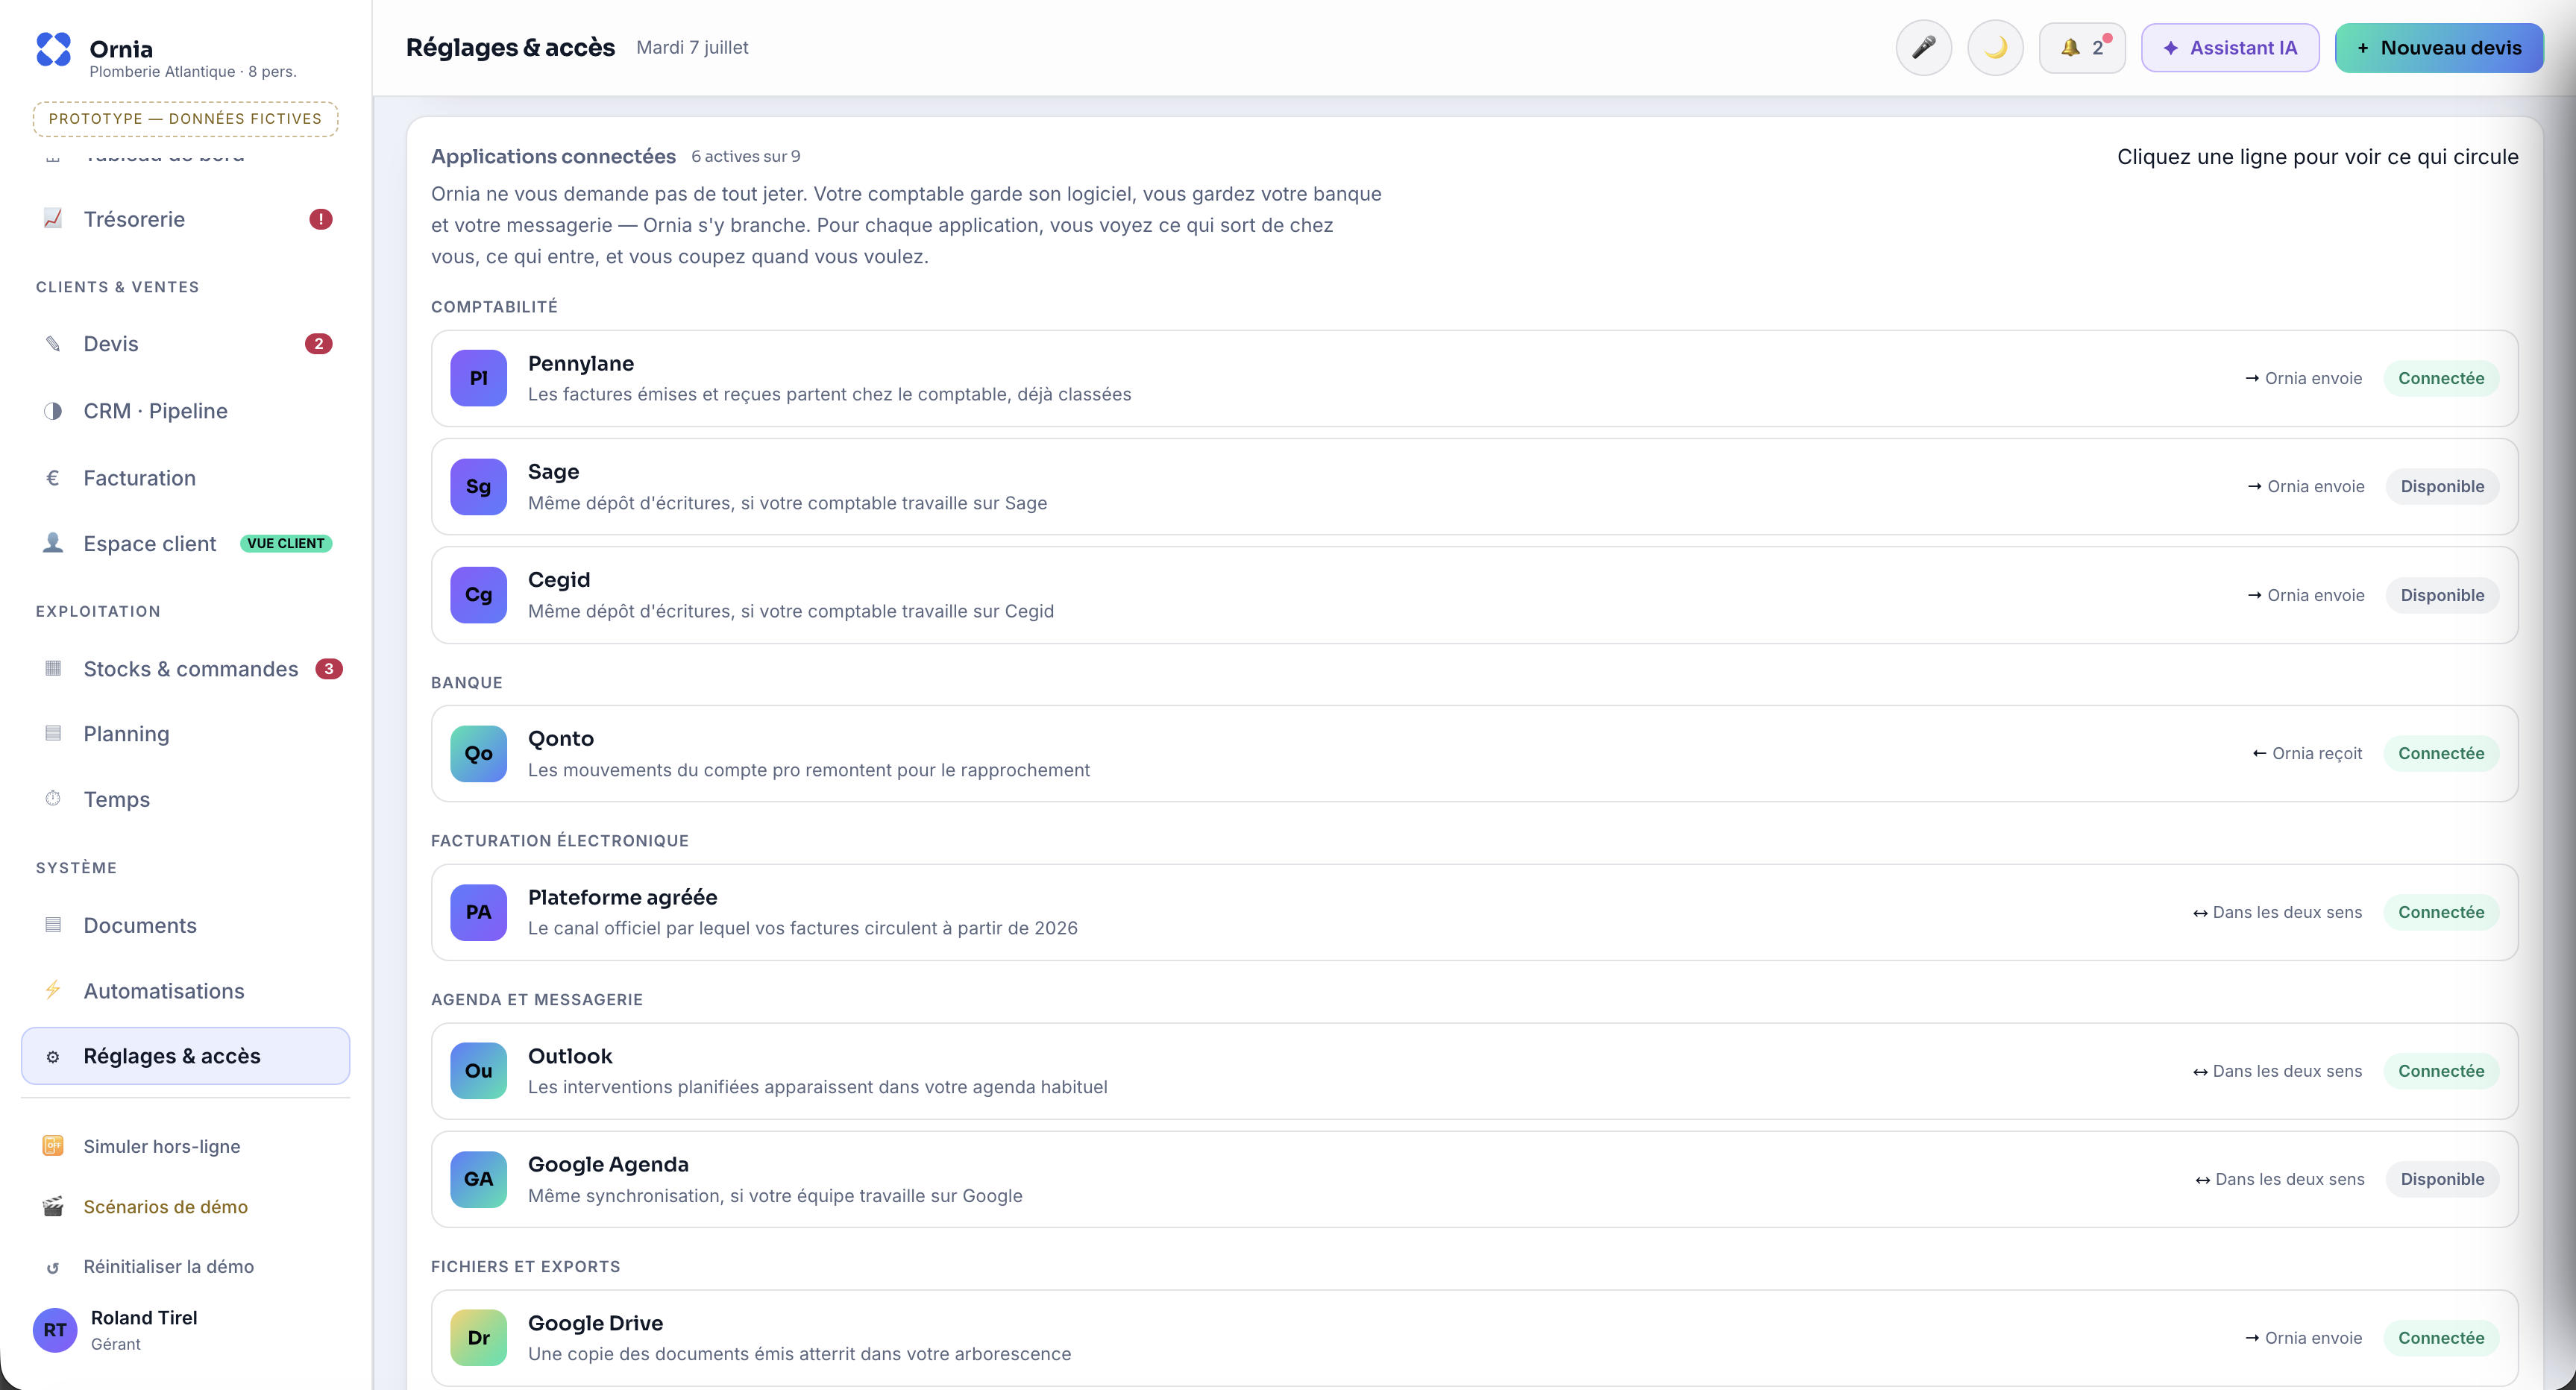Click the Sage Disponible status pill
The height and width of the screenshot is (1390, 2576).
click(x=2442, y=487)
